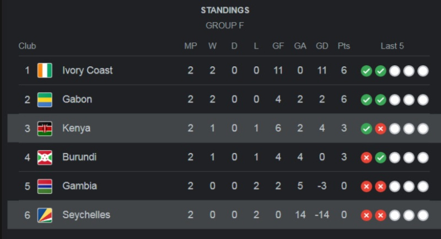Image resolution: width=441 pixels, height=239 pixels.
Task: Click the Burundi flag icon
Action: 45,157
